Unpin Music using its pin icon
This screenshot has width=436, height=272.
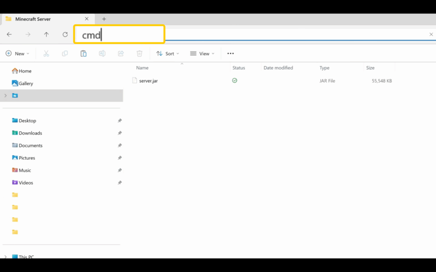tap(120, 170)
